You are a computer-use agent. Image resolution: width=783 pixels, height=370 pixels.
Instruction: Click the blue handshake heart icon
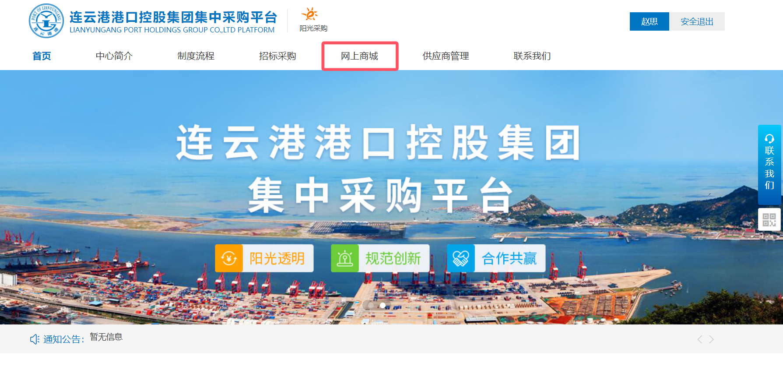pos(461,258)
